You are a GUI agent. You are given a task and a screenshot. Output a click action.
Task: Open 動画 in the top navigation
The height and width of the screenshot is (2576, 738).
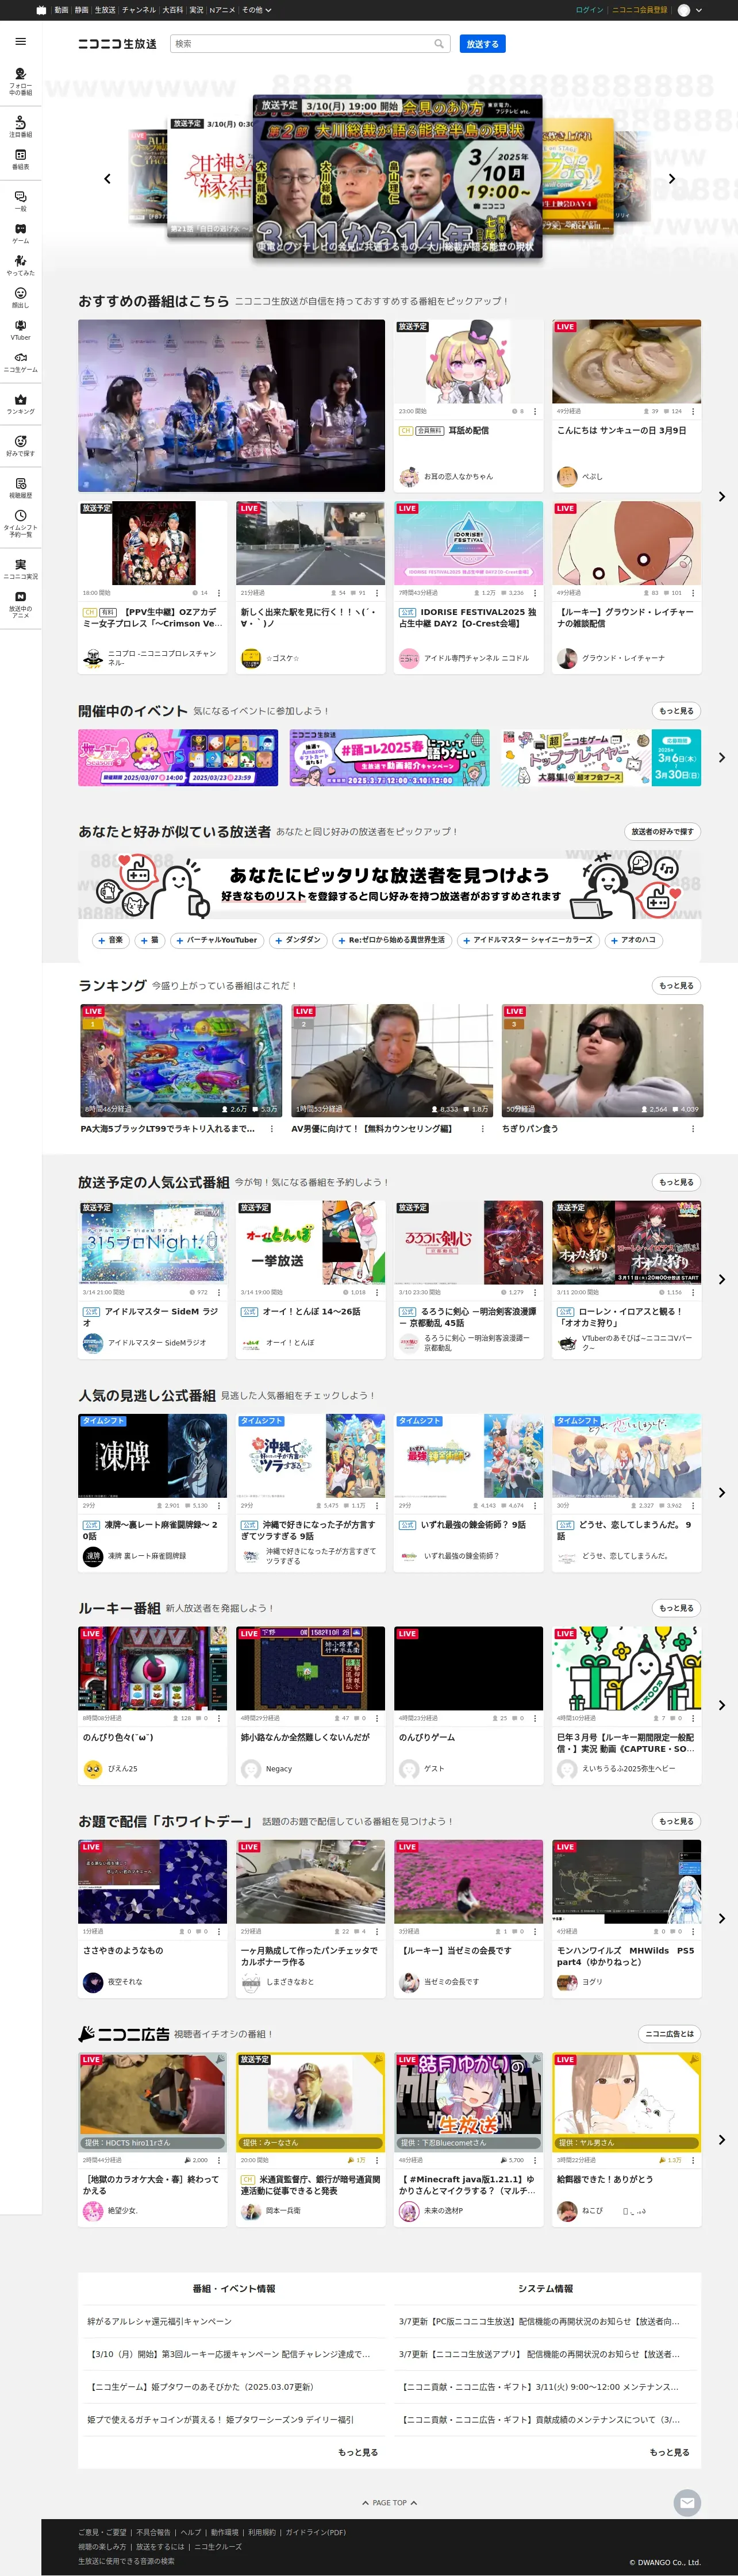61,10
